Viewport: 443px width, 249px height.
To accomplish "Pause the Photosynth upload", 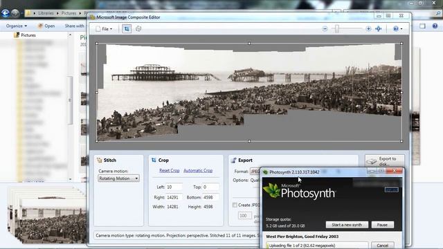I will tap(382, 225).
